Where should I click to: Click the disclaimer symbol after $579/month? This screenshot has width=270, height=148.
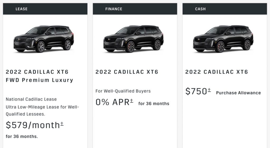tap(62, 124)
